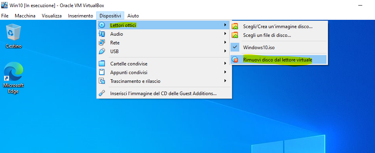Expand the Lettori ottici submenu arrow
This screenshot has height=153, width=375.
(x=225, y=25)
